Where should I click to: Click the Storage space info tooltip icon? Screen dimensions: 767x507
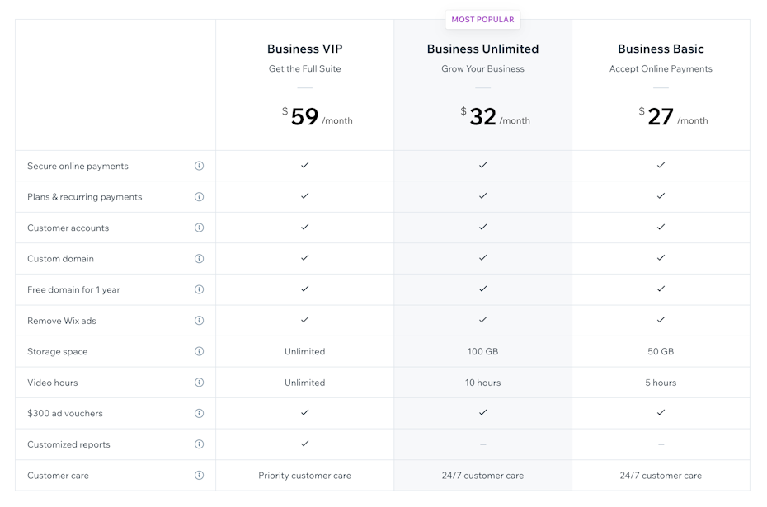199,351
